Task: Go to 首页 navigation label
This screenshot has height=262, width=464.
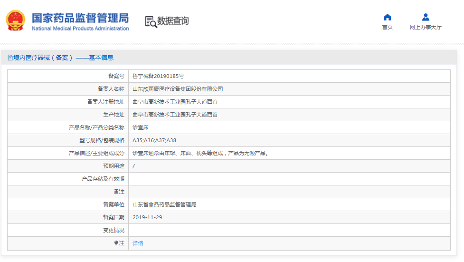Action: [387, 27]
